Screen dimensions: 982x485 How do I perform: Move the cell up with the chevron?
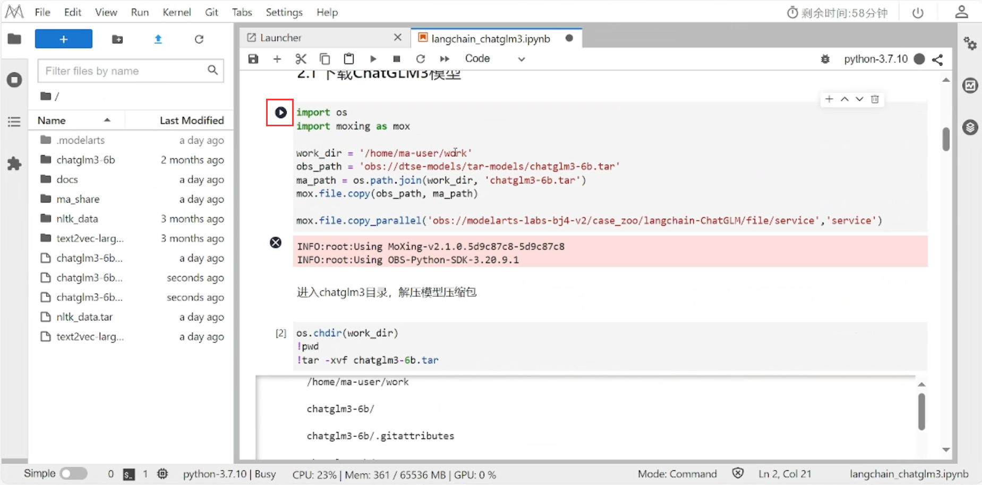click(x=844, y=99)
